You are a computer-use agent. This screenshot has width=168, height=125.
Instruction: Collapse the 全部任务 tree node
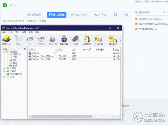coord(4,52)
